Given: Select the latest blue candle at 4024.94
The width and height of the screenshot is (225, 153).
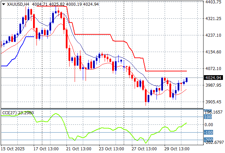Looking at the screenshot, I should 187,80.
